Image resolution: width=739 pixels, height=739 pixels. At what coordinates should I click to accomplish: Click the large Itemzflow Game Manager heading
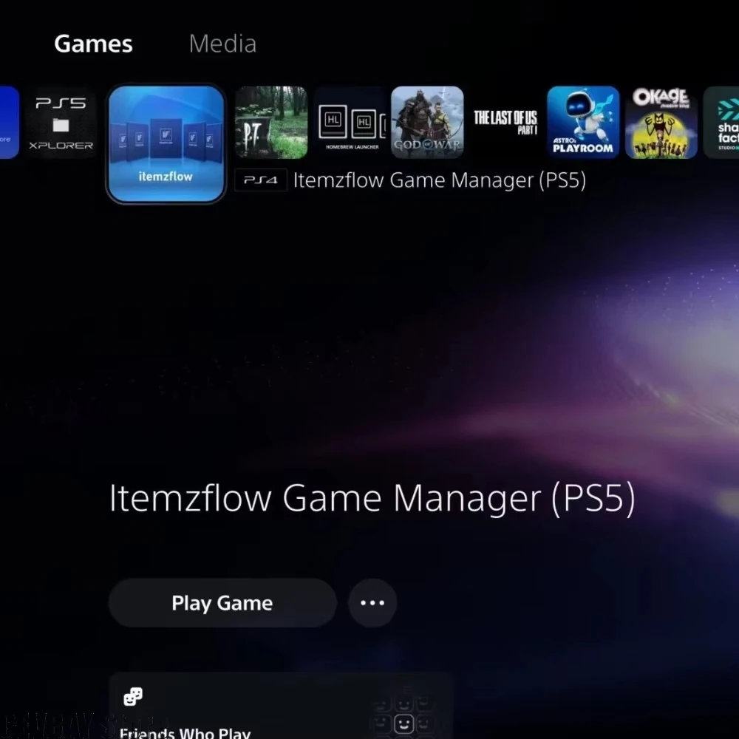(x=372, y=499)
